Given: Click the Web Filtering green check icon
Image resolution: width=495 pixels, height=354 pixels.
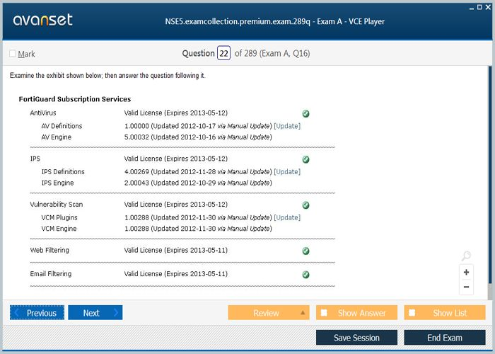Looking at the screenshot, I should (x=305, y=251).
